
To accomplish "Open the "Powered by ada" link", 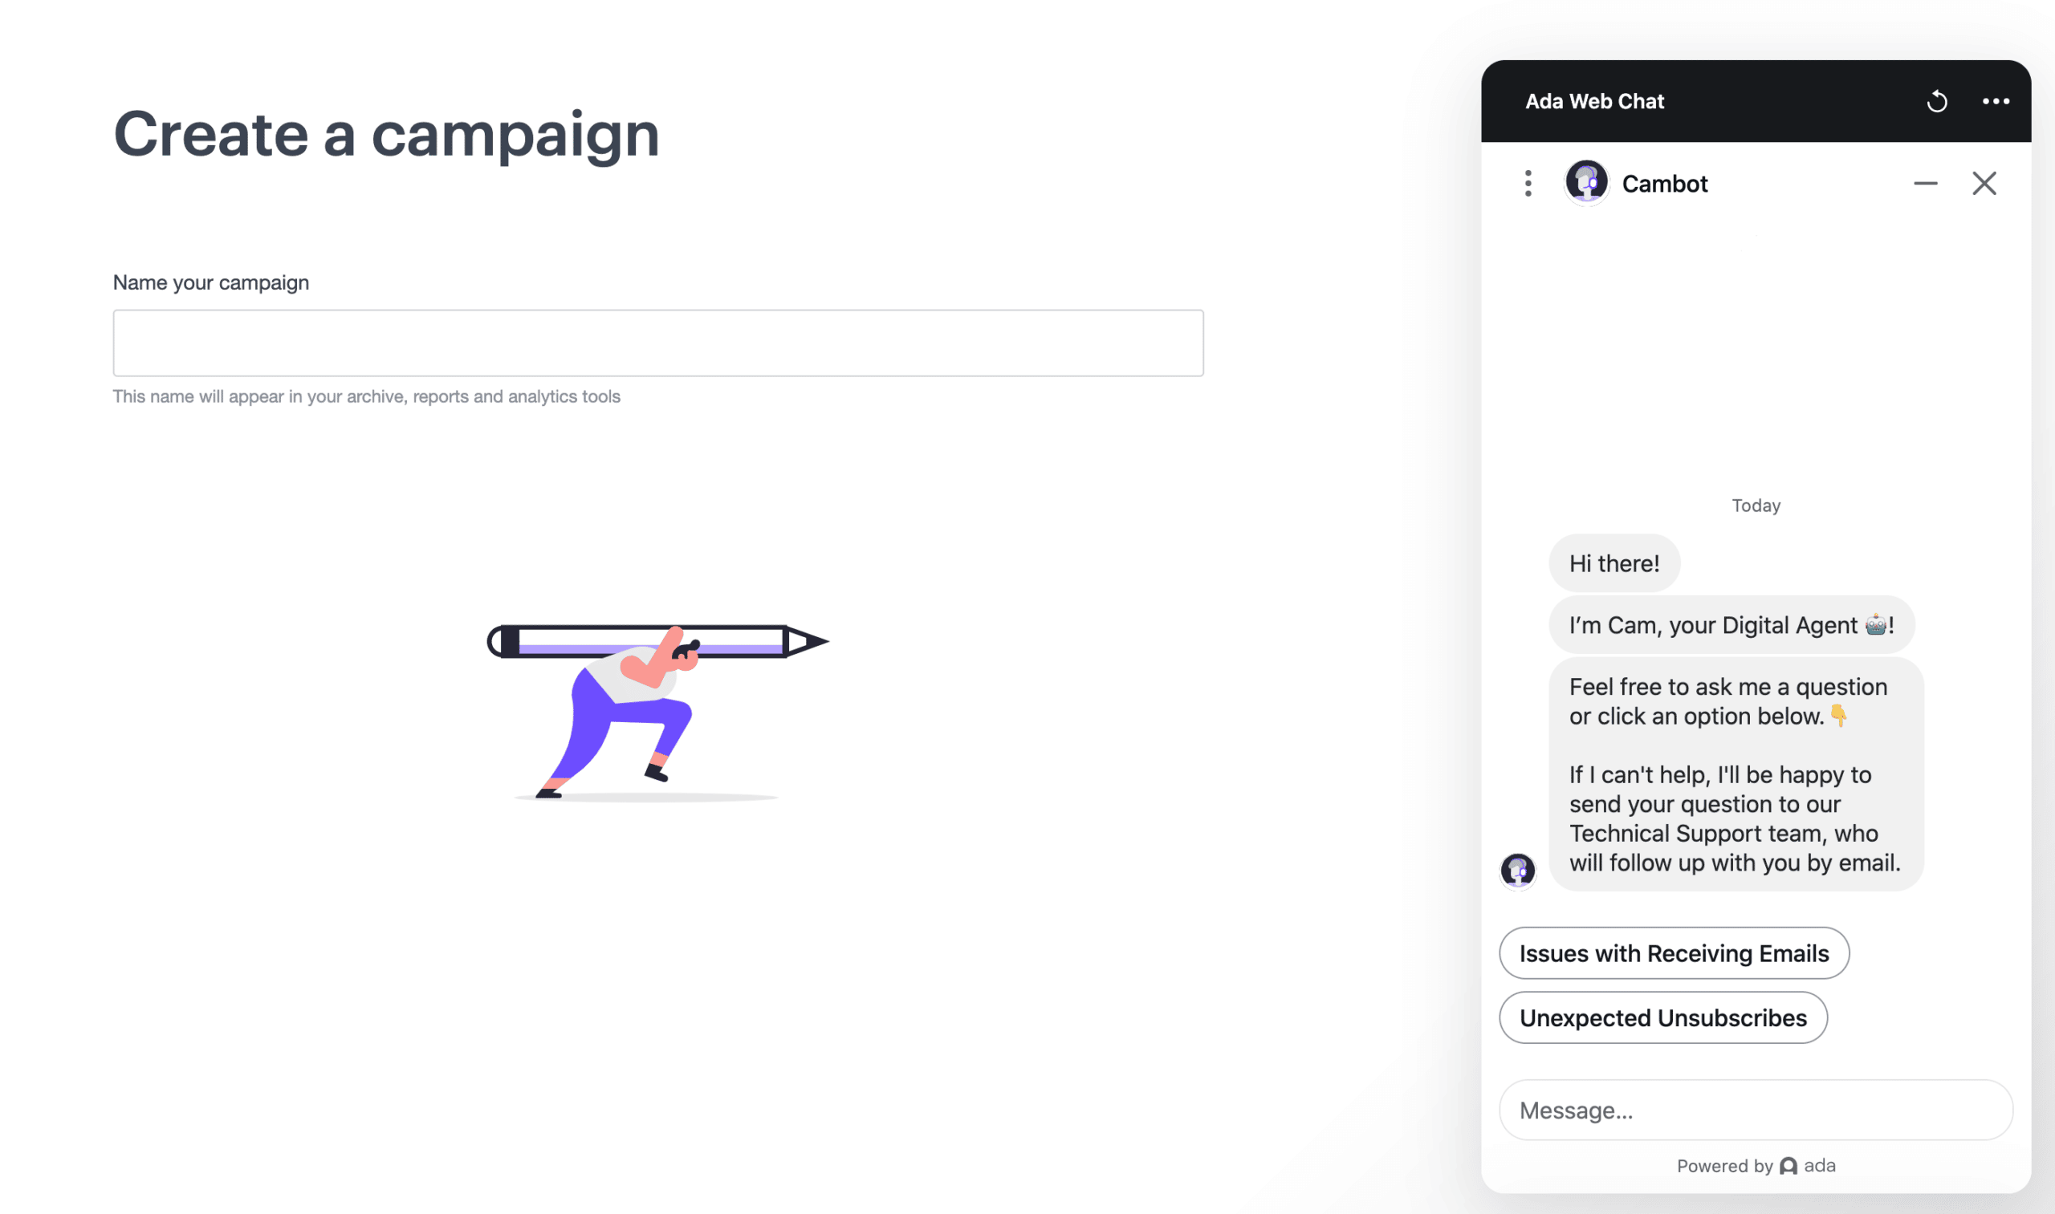I will tap(1756, 1166).
